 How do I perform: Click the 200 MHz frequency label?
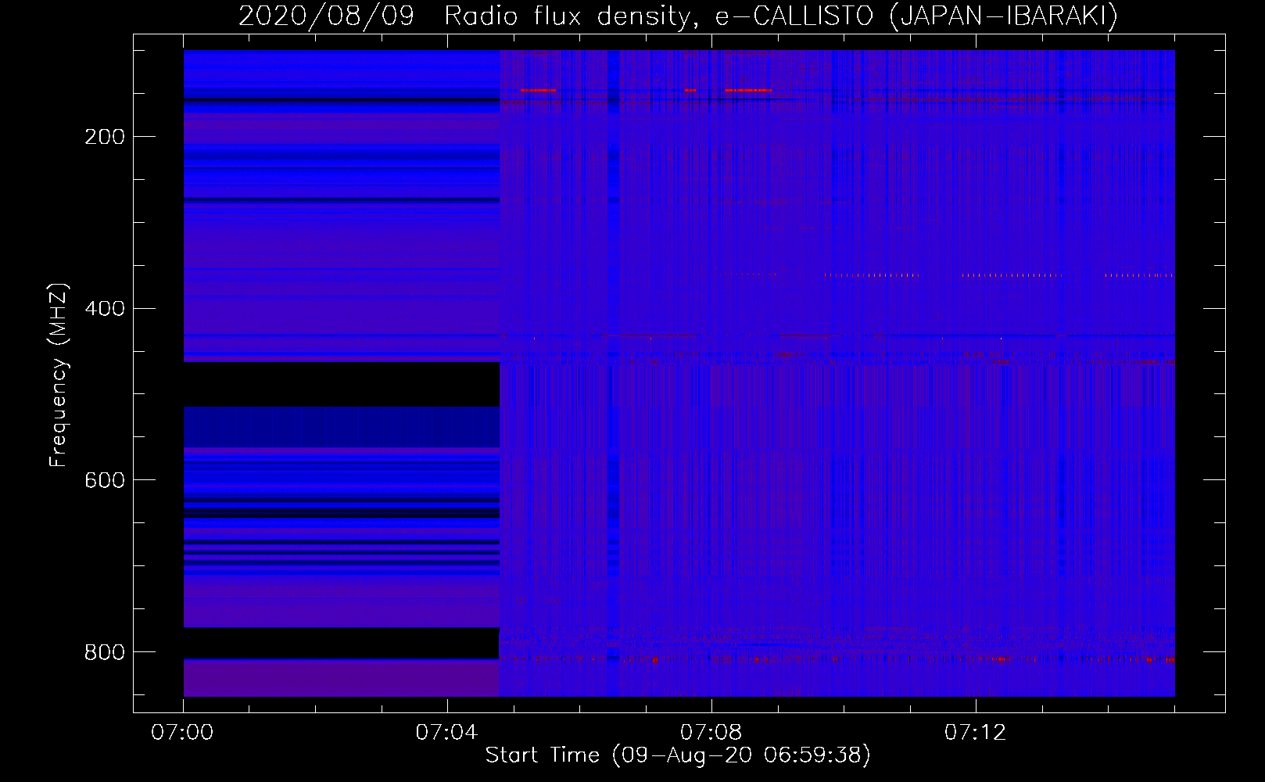pos(105,137)
